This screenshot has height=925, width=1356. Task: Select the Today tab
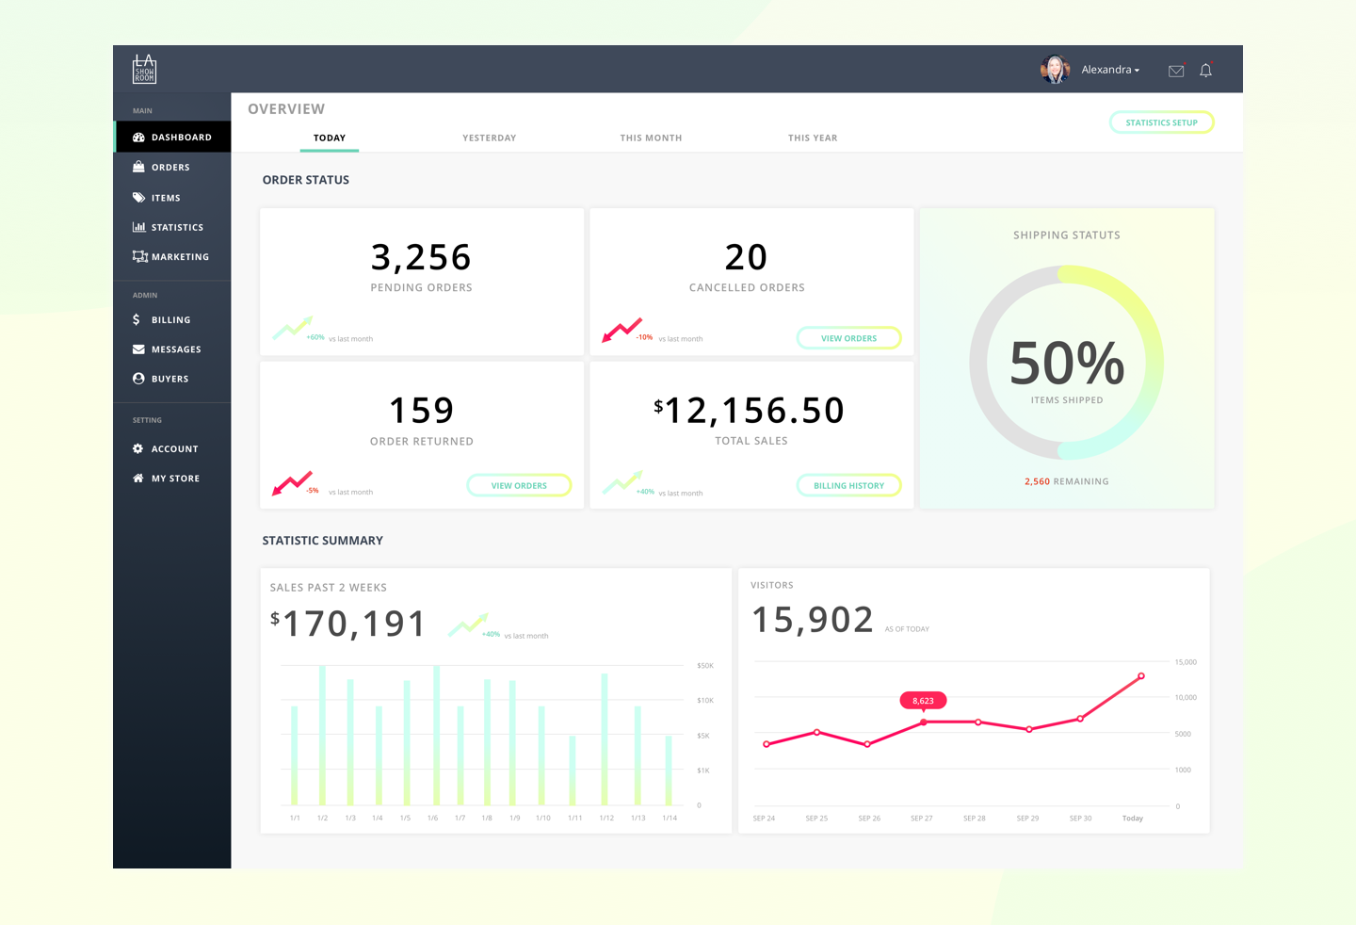click(330, 138)
